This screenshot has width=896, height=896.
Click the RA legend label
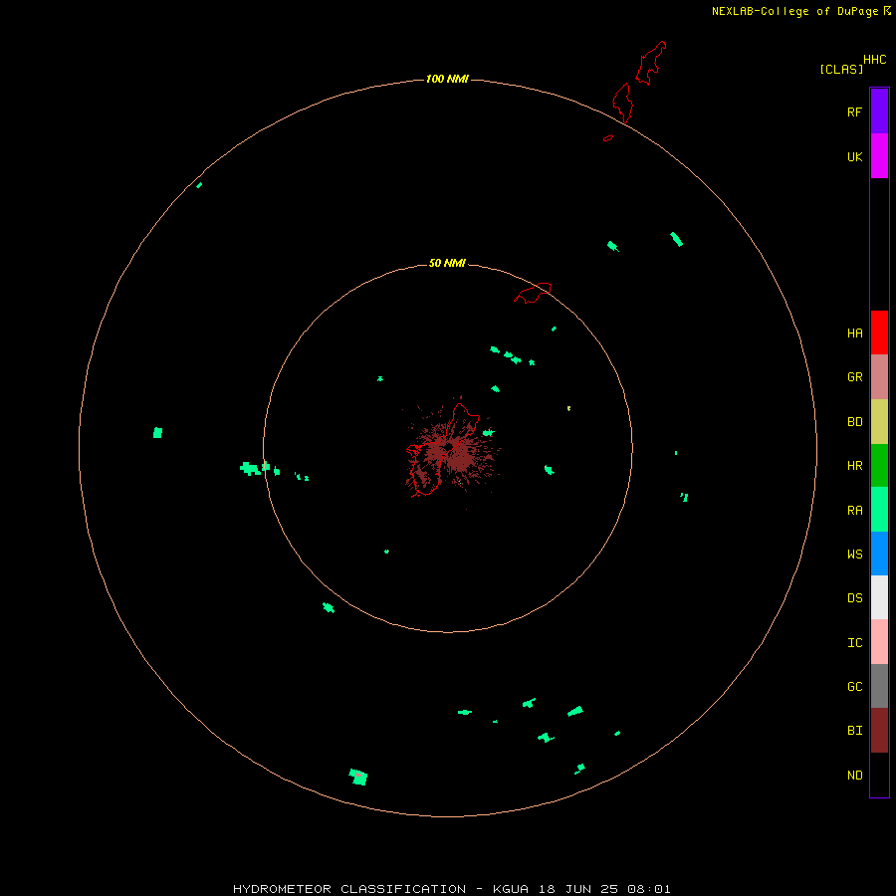pos(854,511)
